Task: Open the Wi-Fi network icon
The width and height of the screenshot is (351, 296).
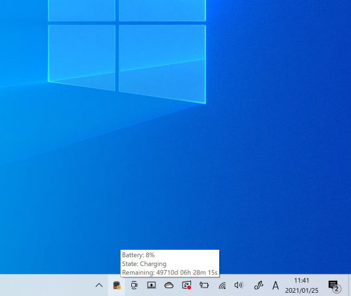Action: [222, 286]
